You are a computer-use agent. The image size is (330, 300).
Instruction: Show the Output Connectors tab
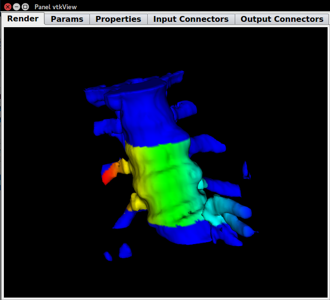click(282, 19)
